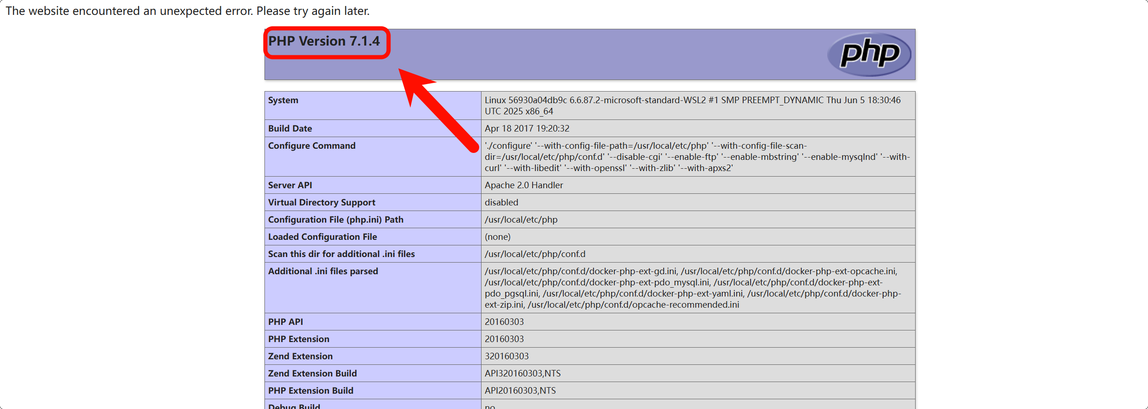The height and width of the screenshot is (409, 1148).
Task: Click the Loaded Configuration File (none) value
Action: 497,237
